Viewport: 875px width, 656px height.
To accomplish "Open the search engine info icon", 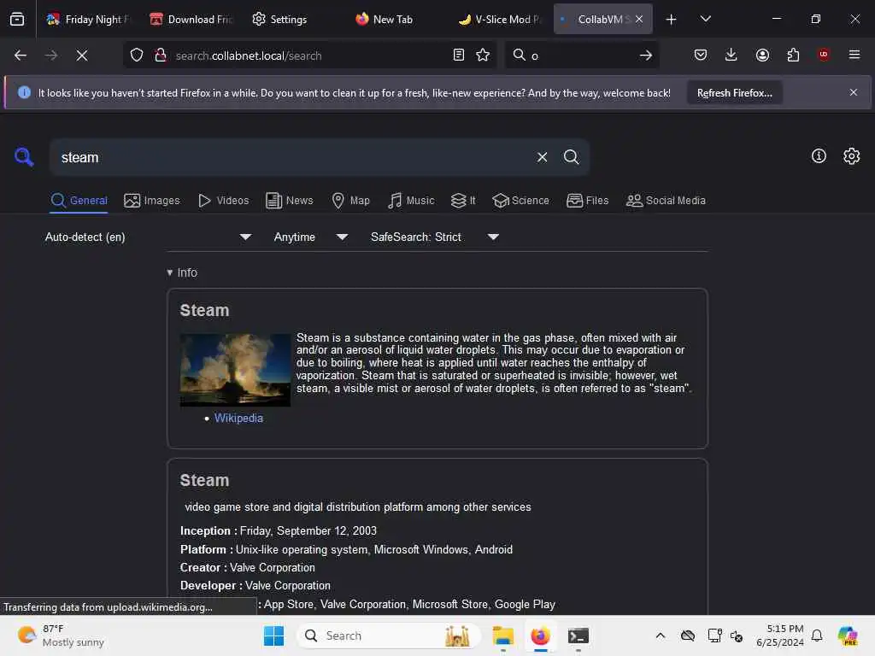I will point(819,156).
